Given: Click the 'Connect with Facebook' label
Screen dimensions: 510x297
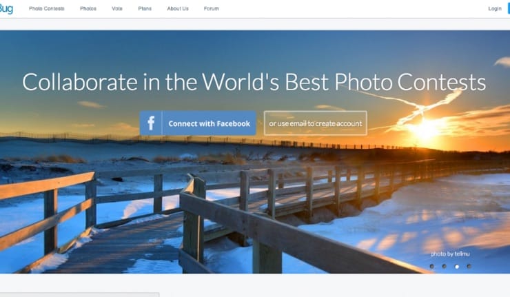Looking at the screenshot, I should 209,123.
